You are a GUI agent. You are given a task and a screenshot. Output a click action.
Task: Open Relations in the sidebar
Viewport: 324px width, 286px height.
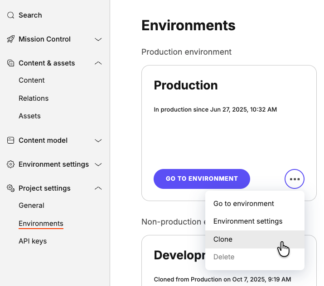click(34, 98)
